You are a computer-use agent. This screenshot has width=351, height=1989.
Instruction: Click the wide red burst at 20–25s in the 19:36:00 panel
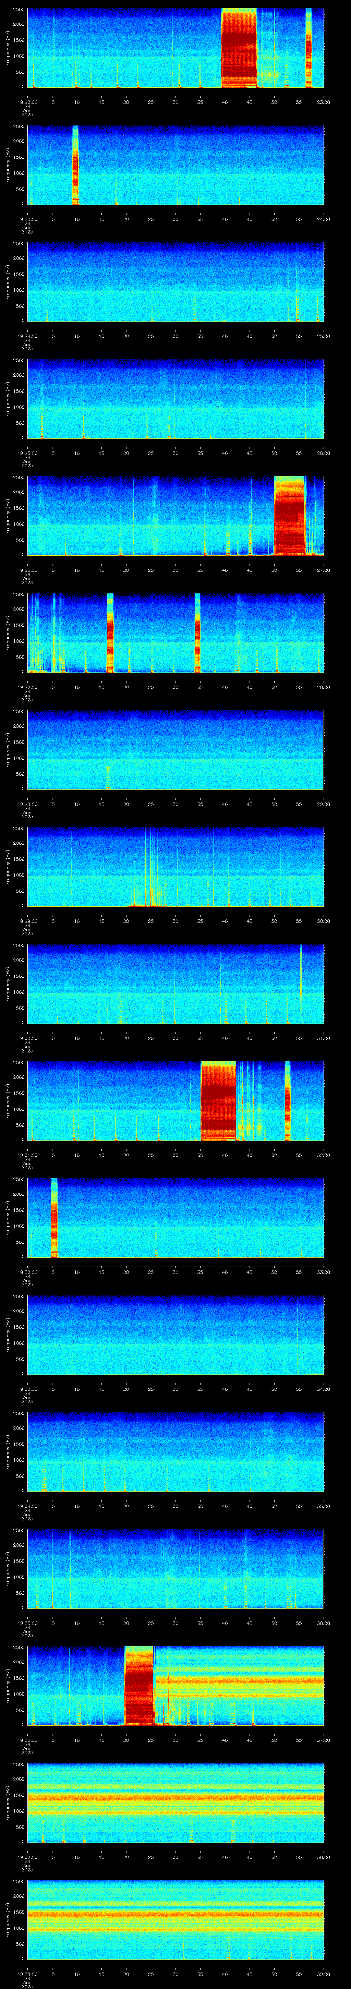point(140,1686)
